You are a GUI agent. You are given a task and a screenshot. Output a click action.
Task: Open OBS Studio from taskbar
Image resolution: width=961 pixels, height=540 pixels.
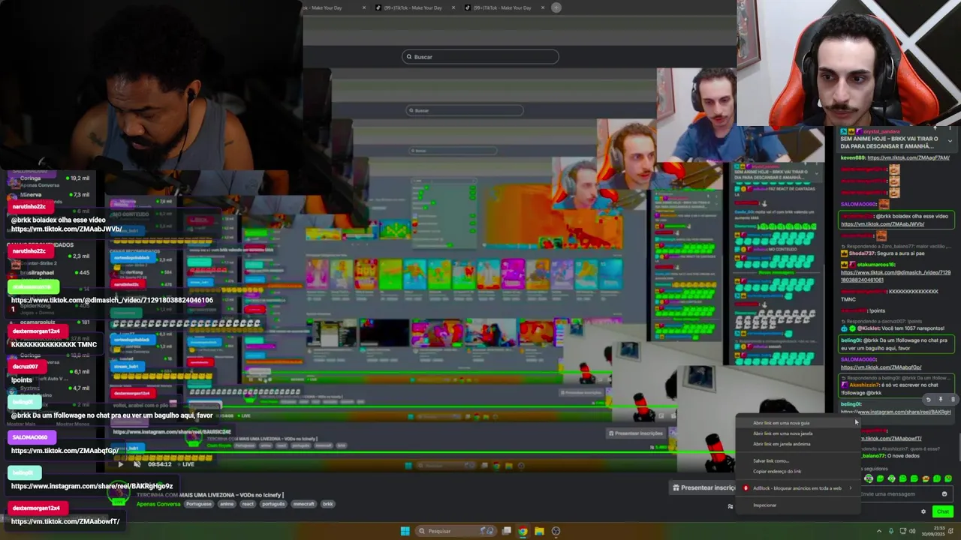tap(556, 531)
